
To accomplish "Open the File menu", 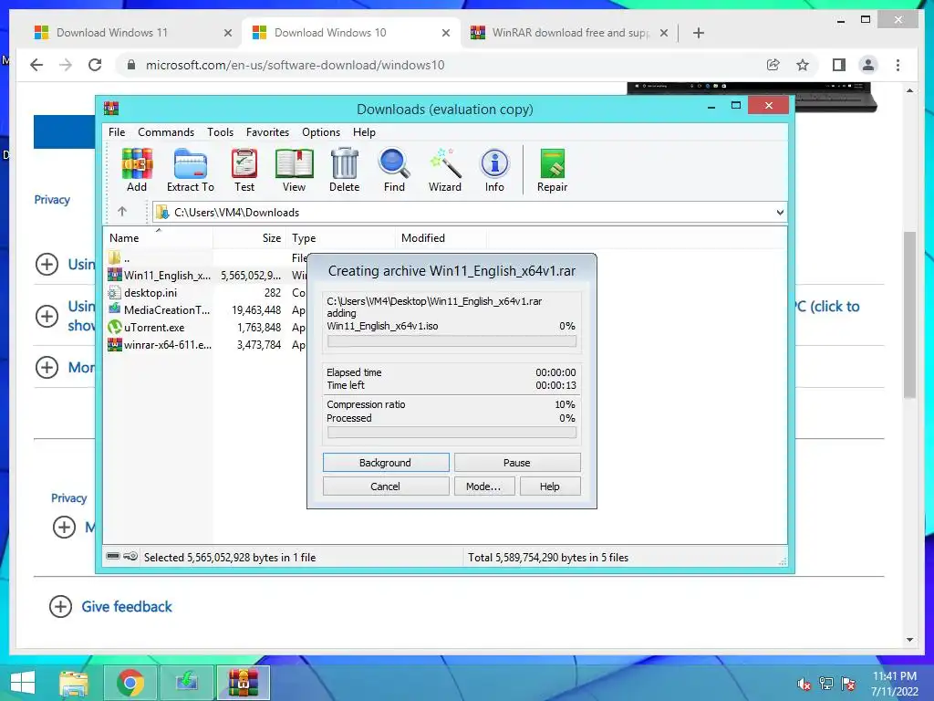I will (x=117, y=131).
